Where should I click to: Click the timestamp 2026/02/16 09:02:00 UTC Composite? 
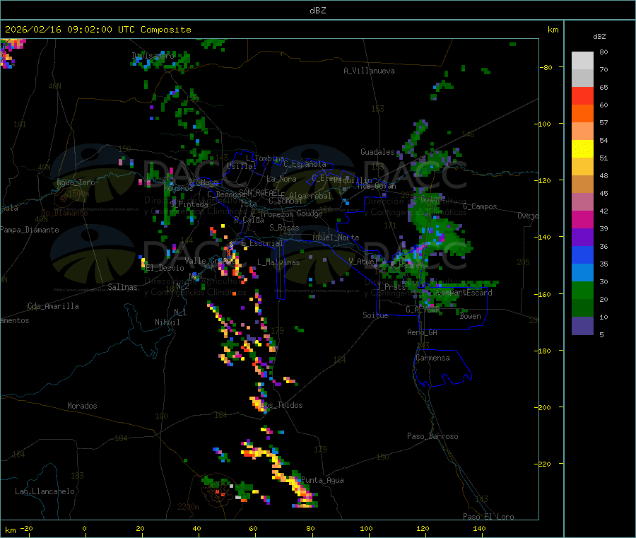pyautogui.click(x=98, y=30)
